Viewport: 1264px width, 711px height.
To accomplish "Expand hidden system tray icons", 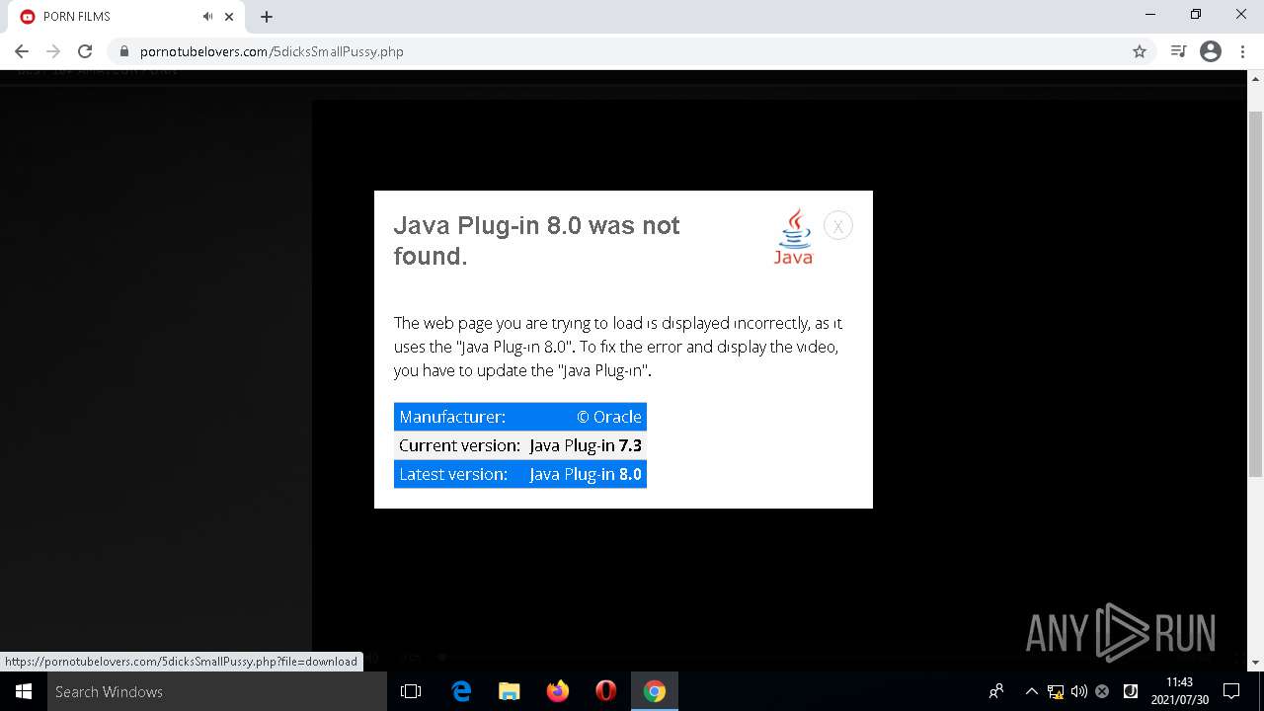I will pyautogui.click(x=1031, y=691).
